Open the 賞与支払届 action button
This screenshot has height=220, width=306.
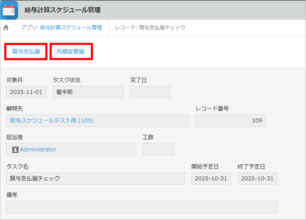click(26, 51)
